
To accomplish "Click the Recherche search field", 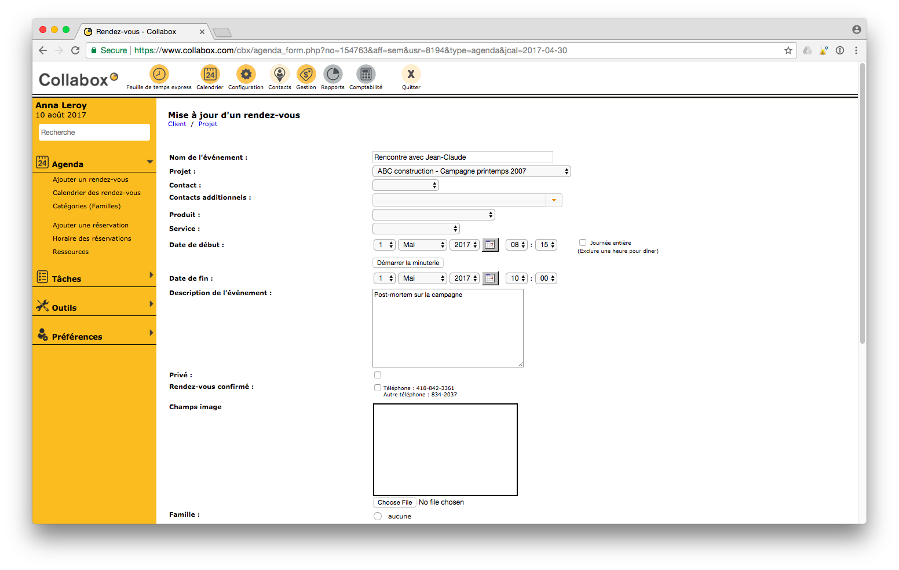I will coord(94,133).
